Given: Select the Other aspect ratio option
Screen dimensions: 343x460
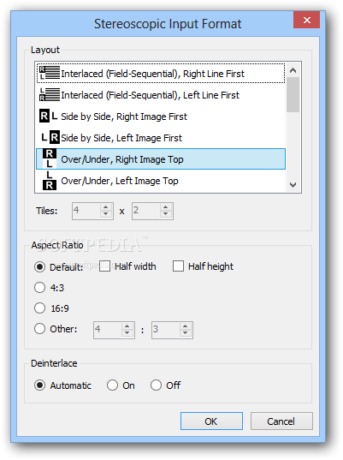Looking at the screenshot, I should coord(39,329).
